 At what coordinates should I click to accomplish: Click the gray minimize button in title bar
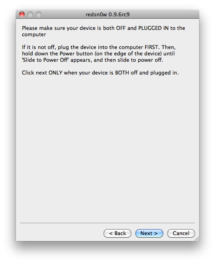click(30, 14)
